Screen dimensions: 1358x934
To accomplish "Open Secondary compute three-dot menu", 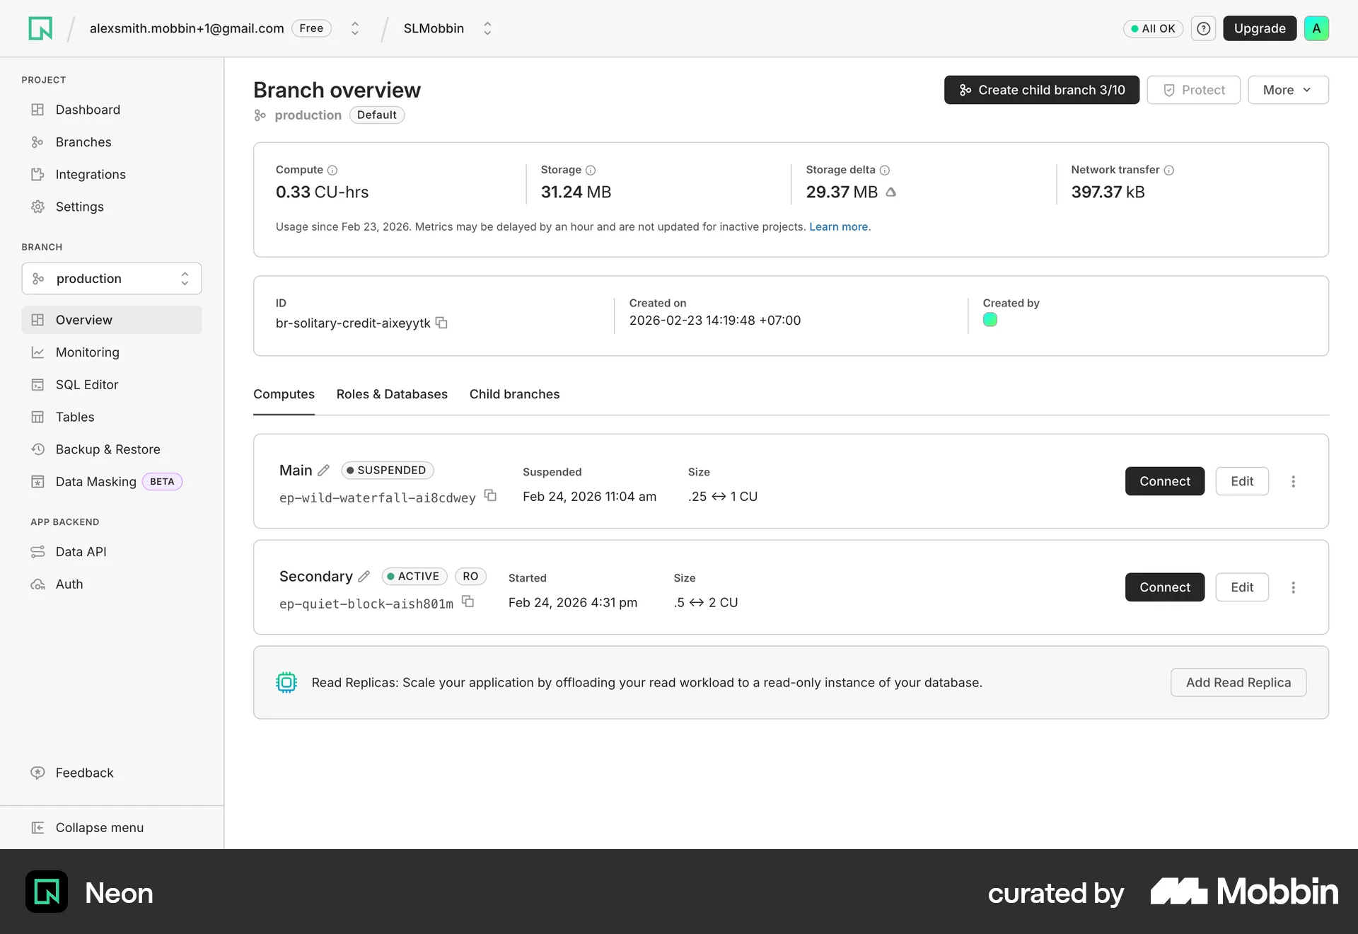I will pyautogui.click(x=1293, y=587).
